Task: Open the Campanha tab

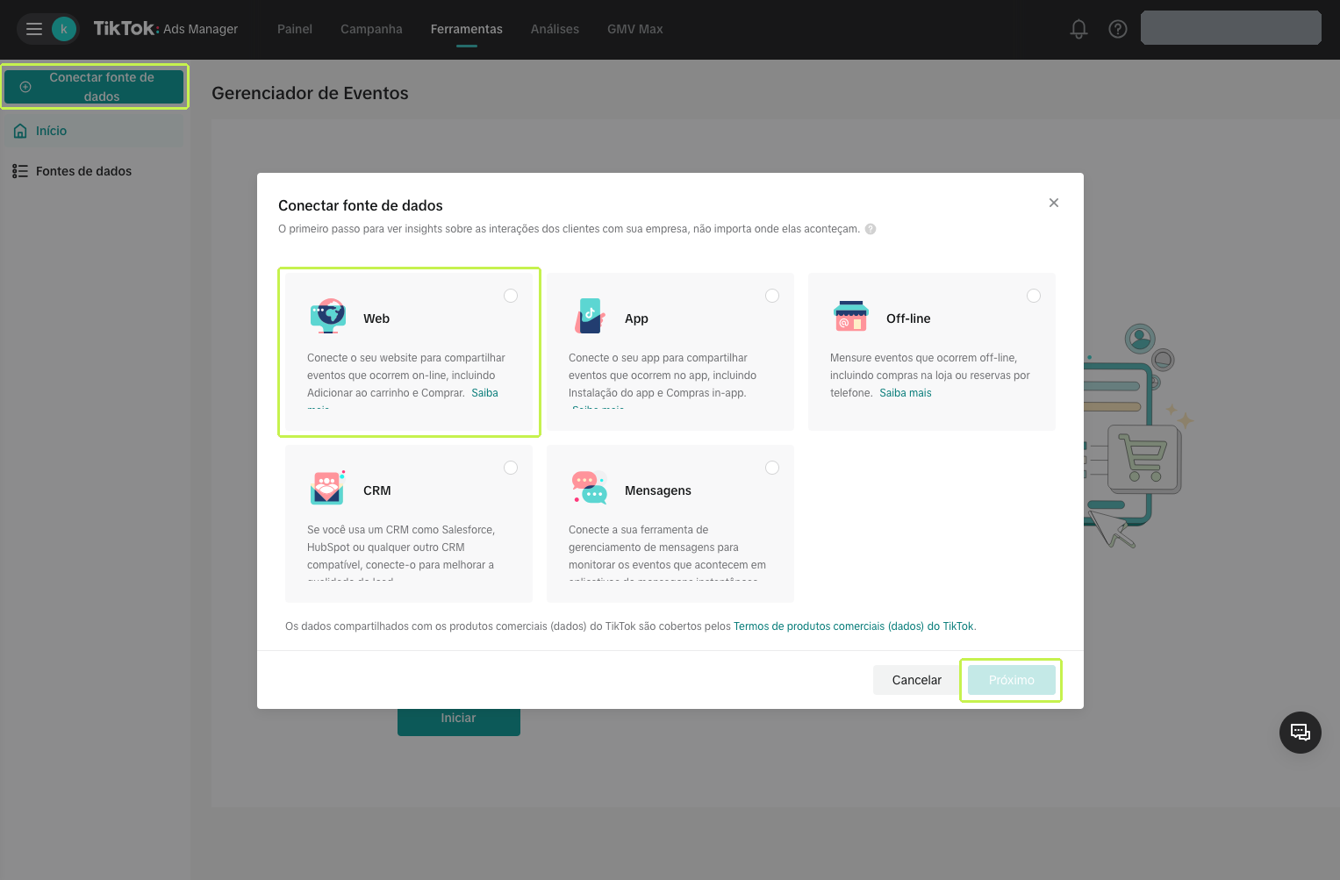Action: [371, 29]
